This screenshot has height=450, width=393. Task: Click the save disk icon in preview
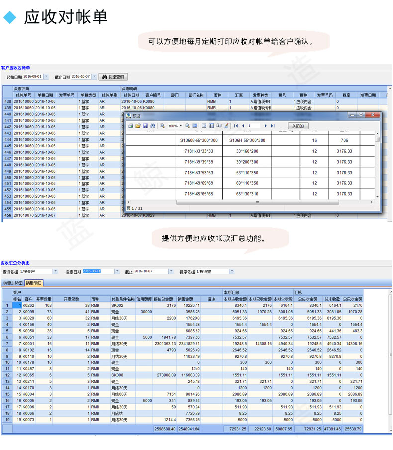145,126
